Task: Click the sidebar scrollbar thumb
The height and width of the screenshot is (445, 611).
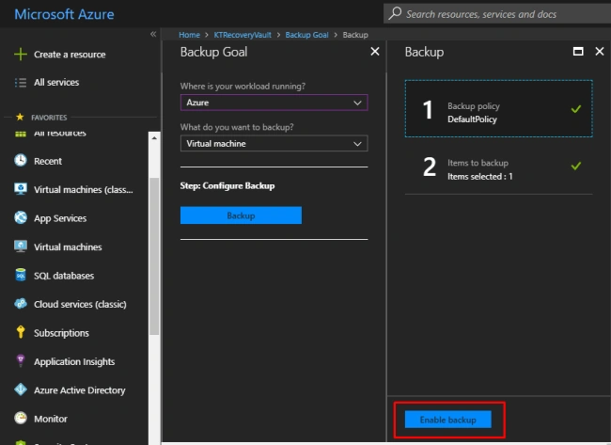Action: pyautogui.click(x=154, y=256)
